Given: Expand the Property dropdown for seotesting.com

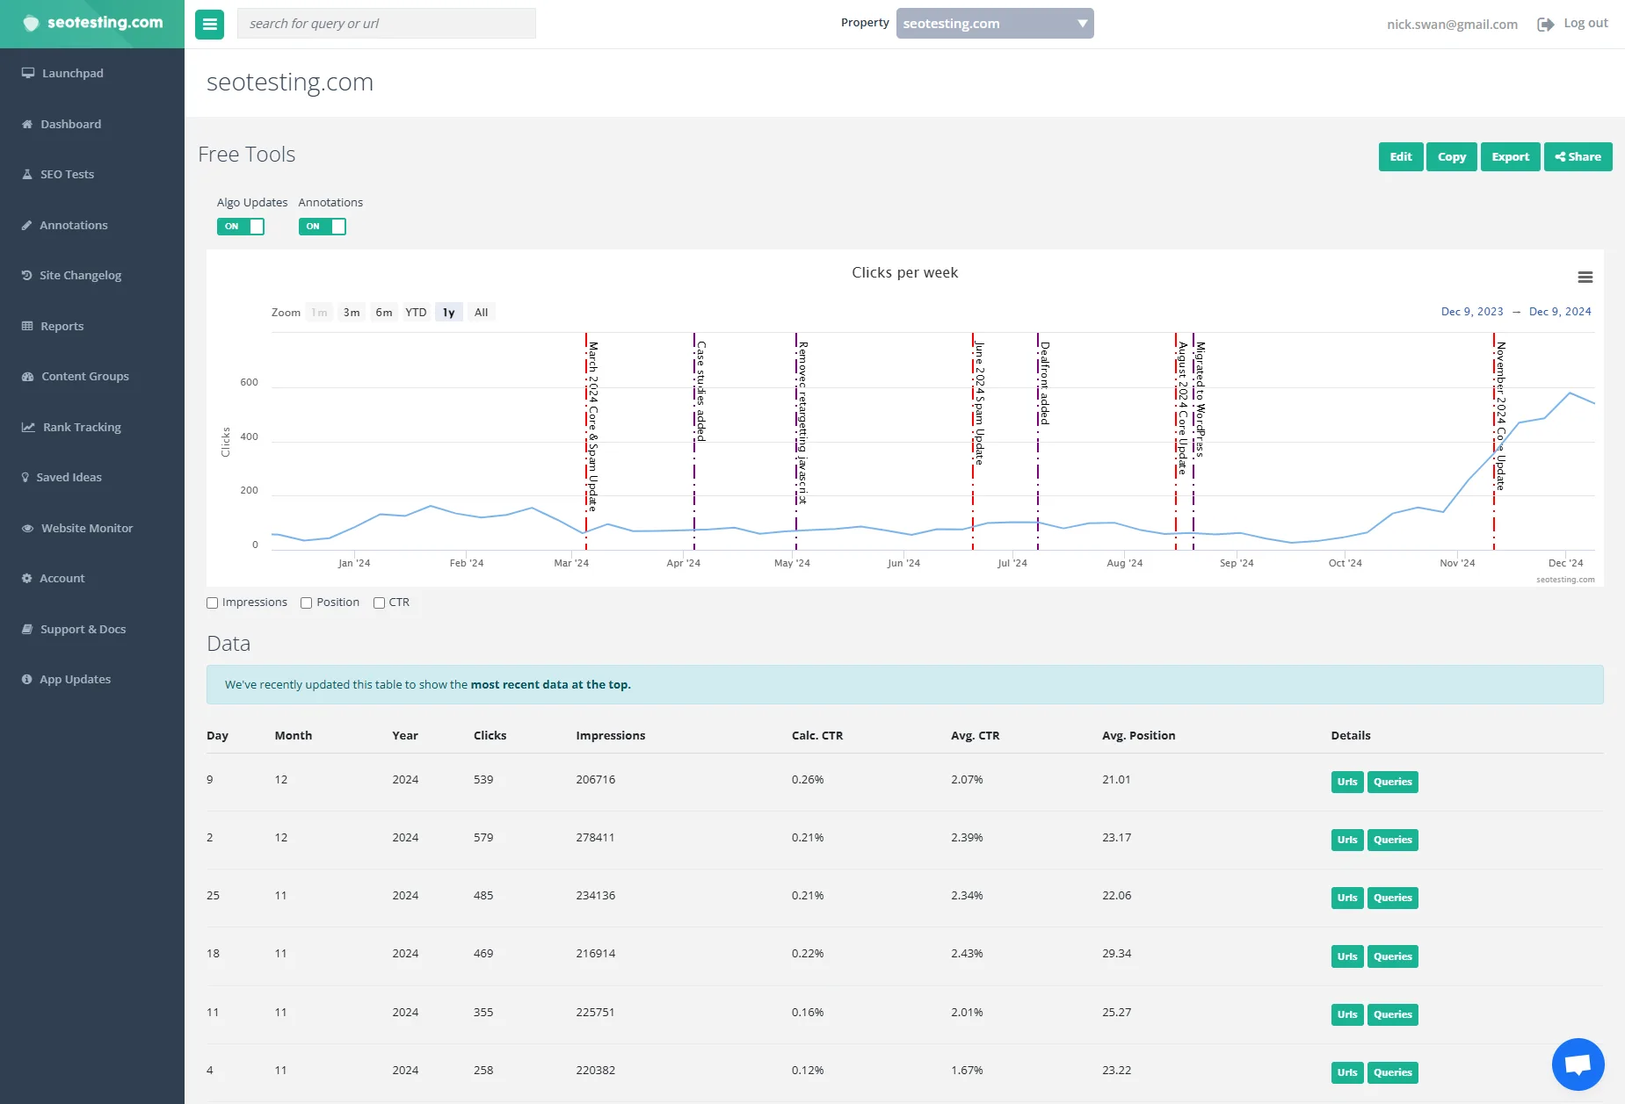Looking at the screenshot, I should (994, 24).
